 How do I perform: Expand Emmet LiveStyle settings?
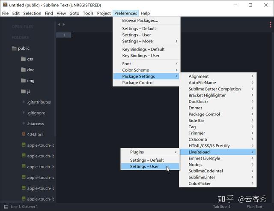tap(218, 158)
